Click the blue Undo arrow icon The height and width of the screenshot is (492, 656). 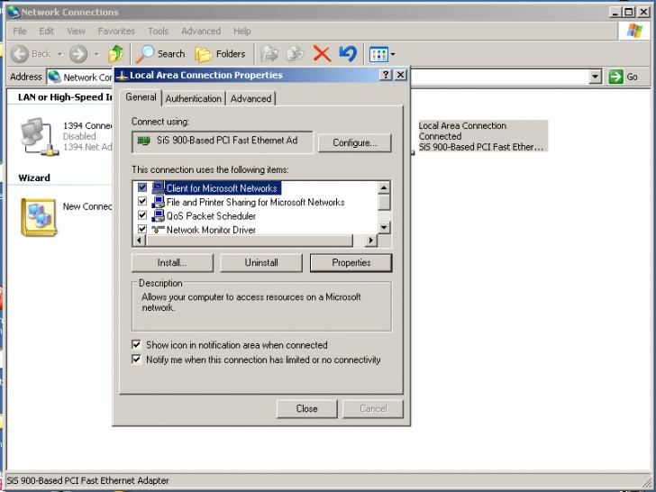(348, 54)
